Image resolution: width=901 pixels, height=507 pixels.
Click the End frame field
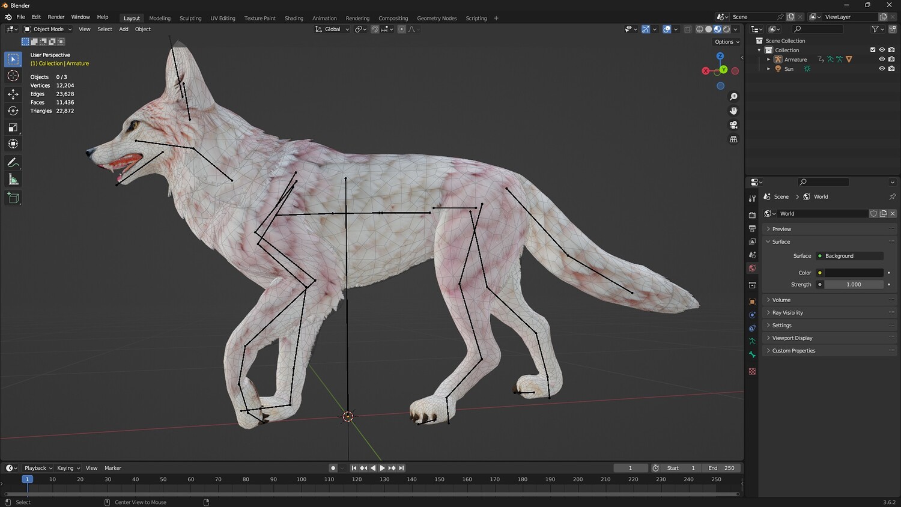tap(721, 468)
